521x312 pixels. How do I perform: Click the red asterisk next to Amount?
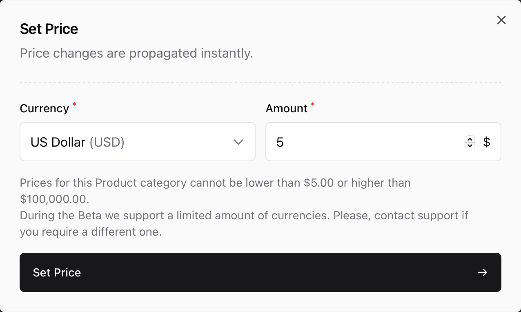312,105
